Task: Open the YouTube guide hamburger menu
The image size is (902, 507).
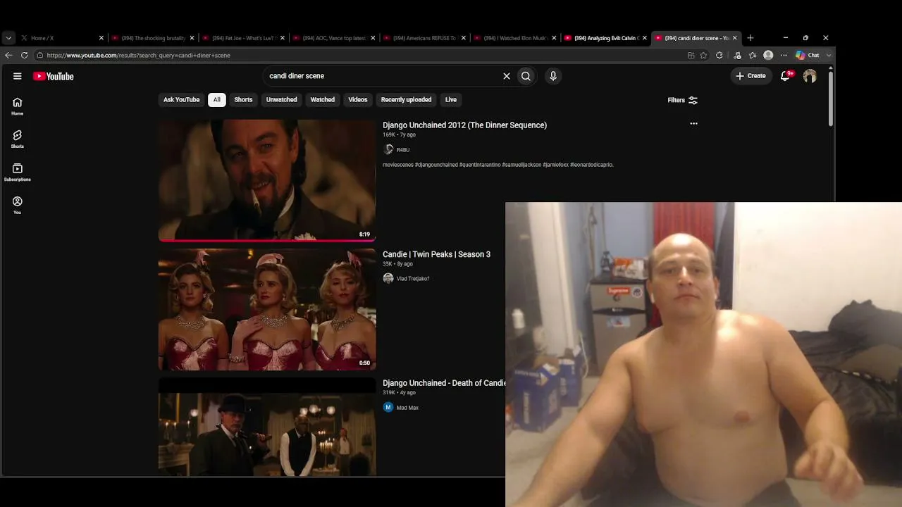Action: click(18, 76)
